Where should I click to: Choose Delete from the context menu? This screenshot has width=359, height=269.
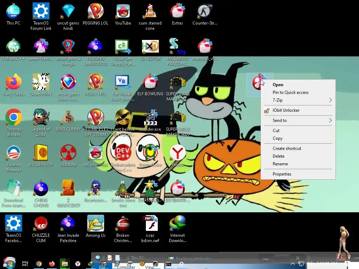click(x=298, y=156)
